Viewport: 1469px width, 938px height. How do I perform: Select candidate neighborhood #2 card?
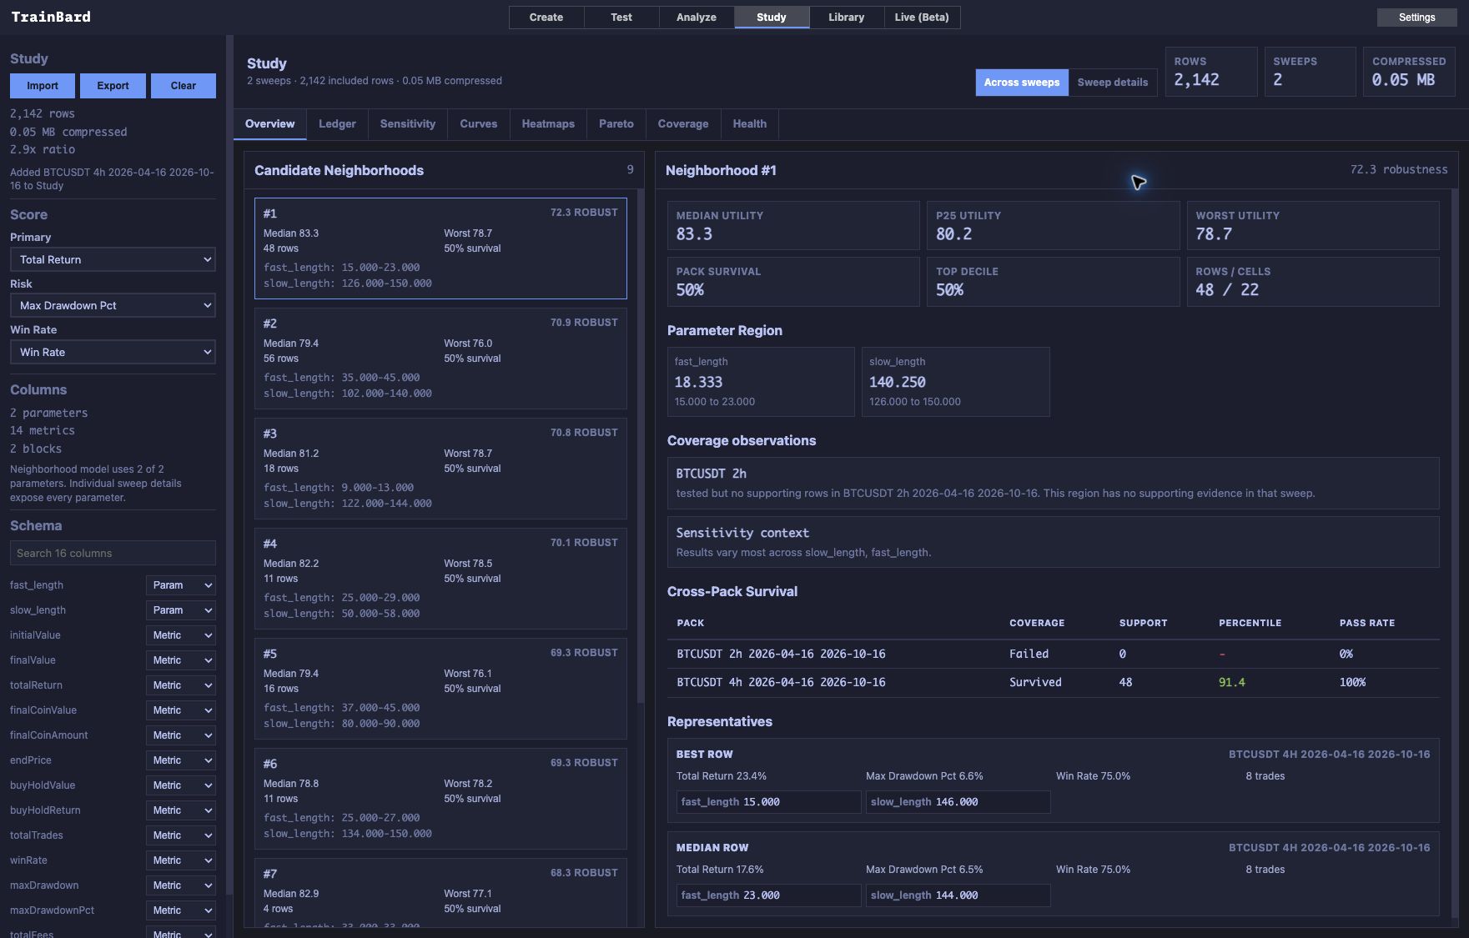tap(440, 359)
